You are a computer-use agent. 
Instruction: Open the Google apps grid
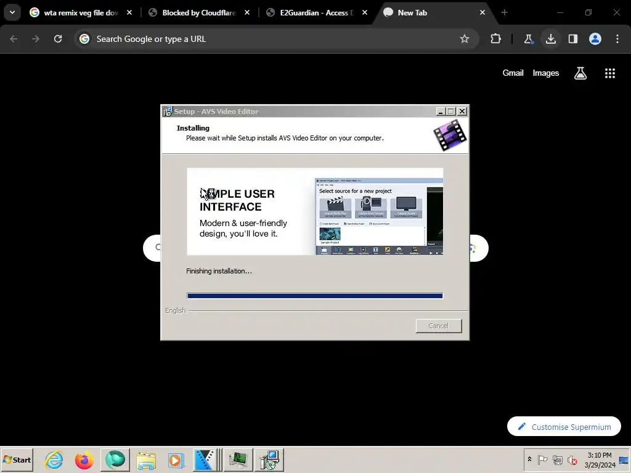tap(609, 73)
